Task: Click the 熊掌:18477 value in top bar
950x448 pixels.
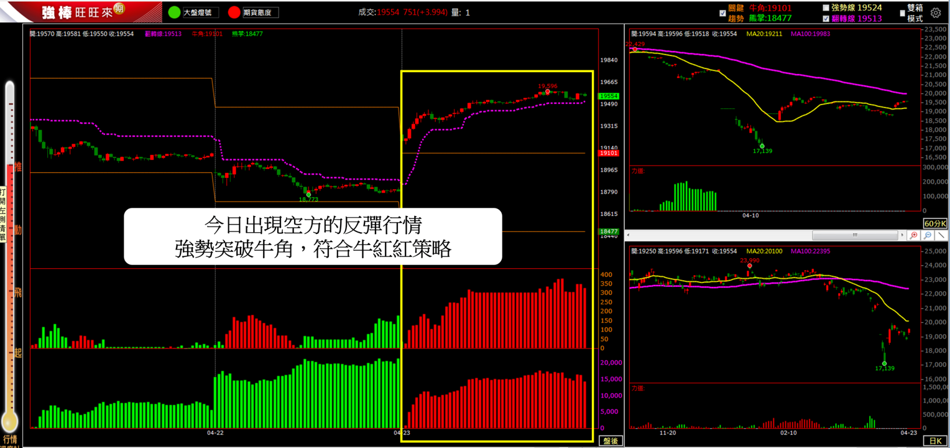Action: [x=771, y=19]
